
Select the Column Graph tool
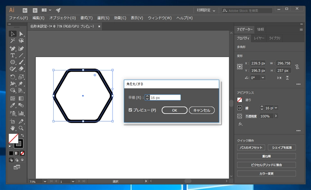click(x=21, y=113)
